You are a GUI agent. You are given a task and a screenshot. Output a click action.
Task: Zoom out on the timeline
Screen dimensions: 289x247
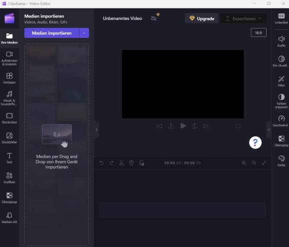click(x=254, y=163)
